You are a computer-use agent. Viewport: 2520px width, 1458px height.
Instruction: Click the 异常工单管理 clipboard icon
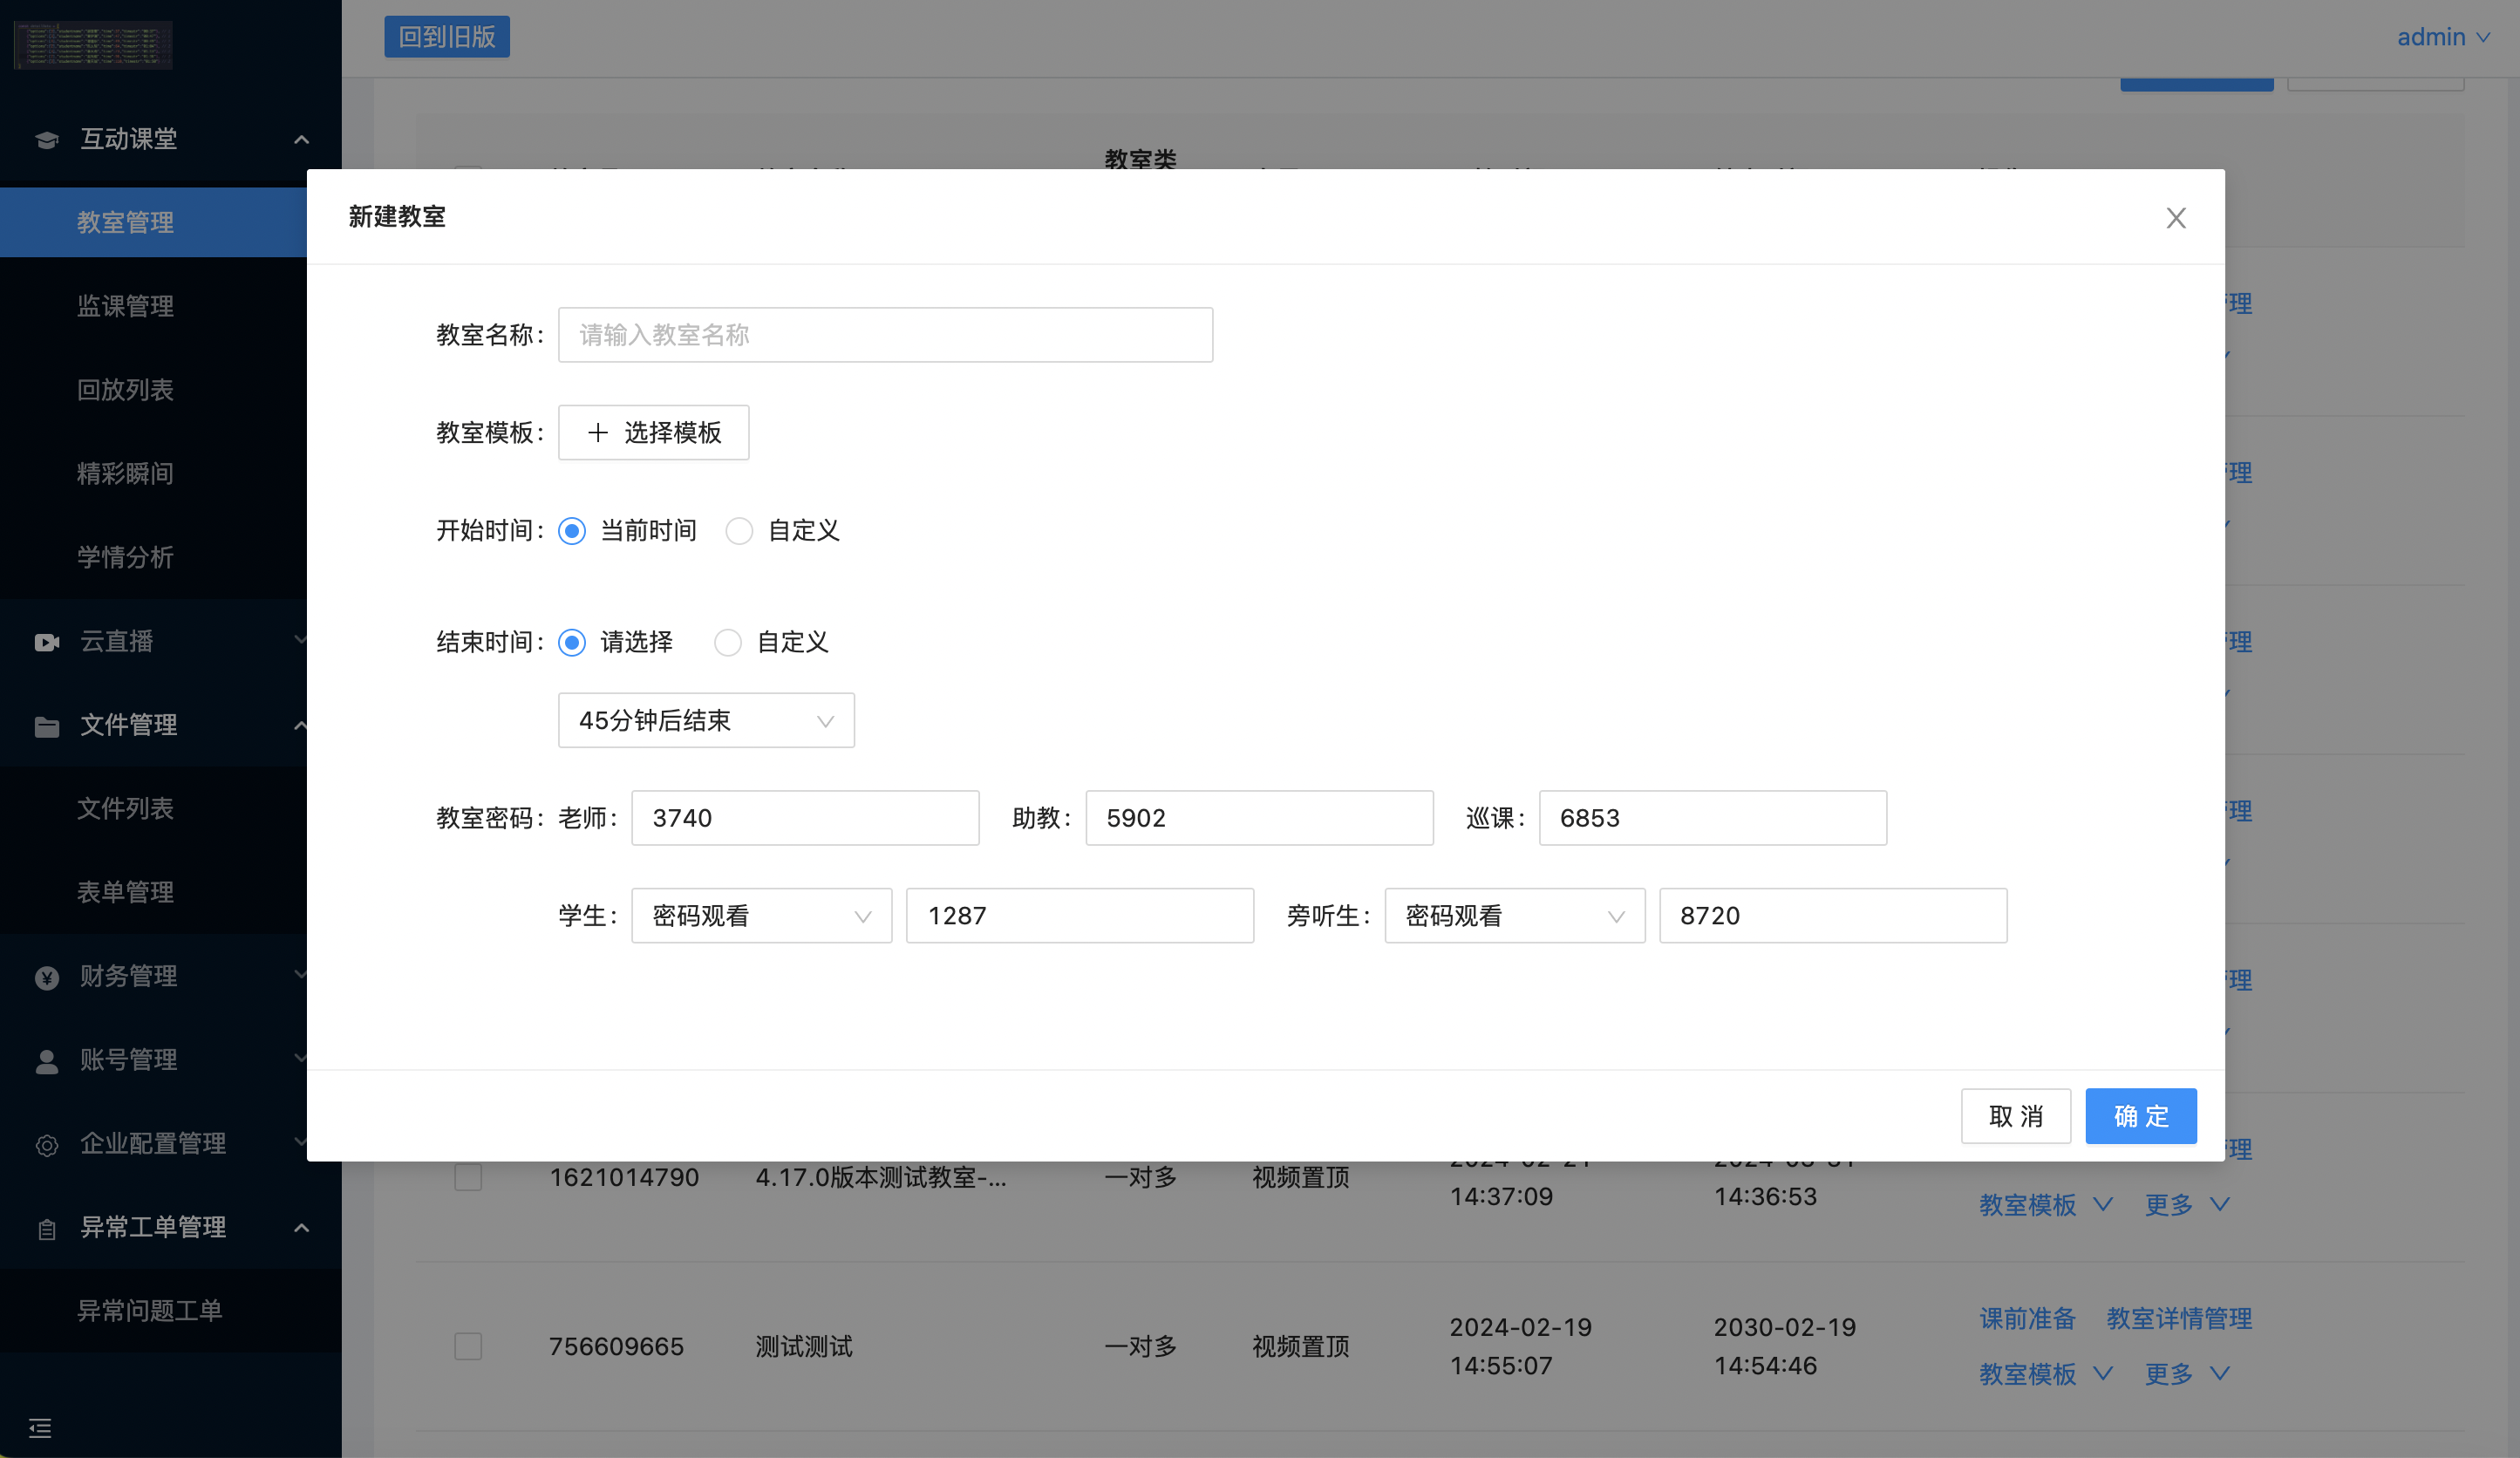(x=46, y=1229)
